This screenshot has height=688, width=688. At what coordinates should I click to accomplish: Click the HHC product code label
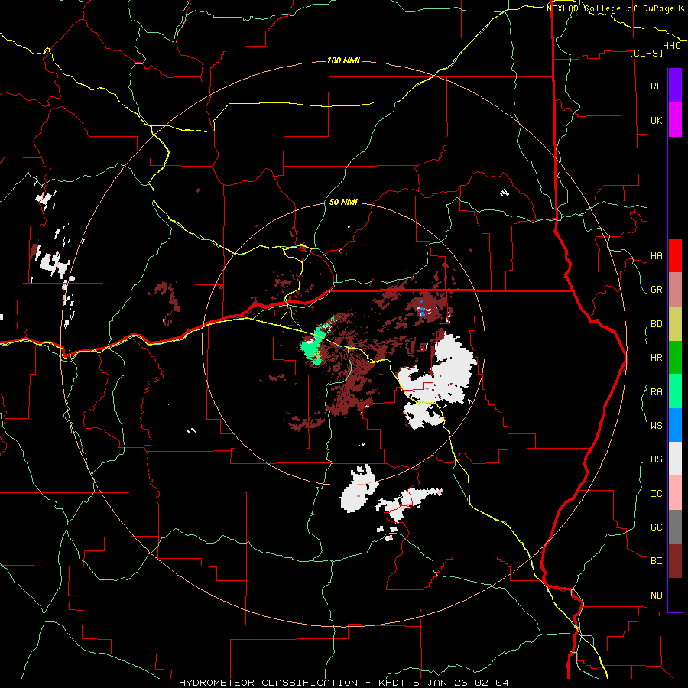(671, 46)
